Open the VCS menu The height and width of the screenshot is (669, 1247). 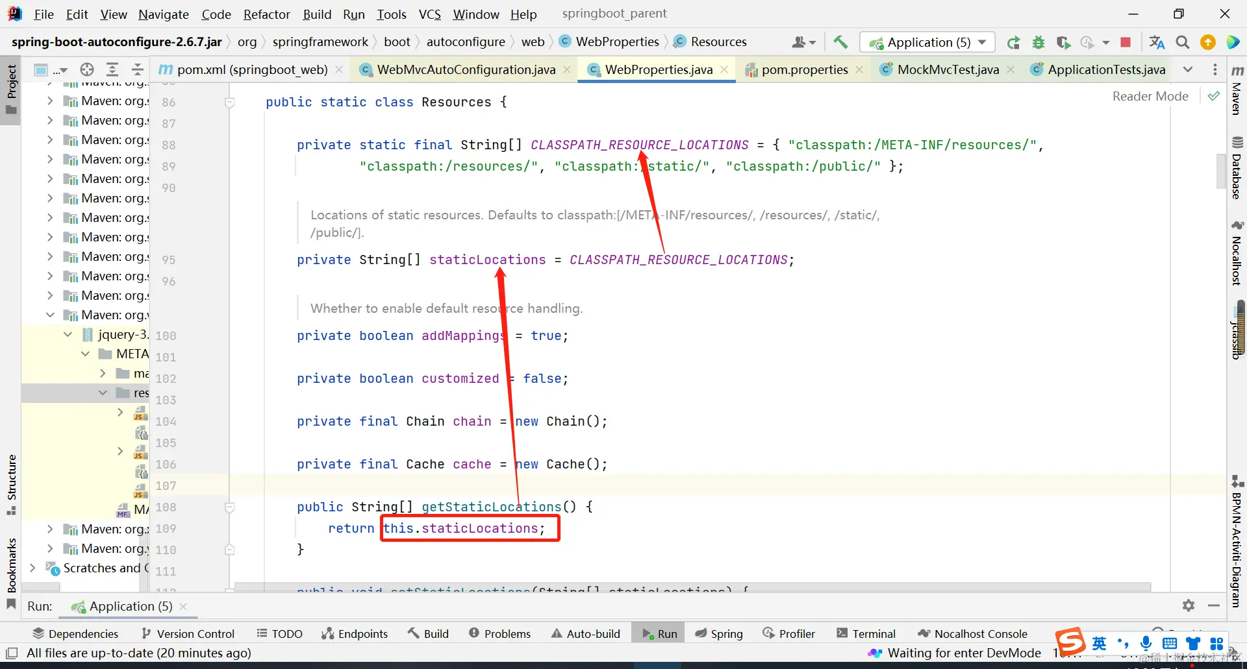[x=430, y=14]
